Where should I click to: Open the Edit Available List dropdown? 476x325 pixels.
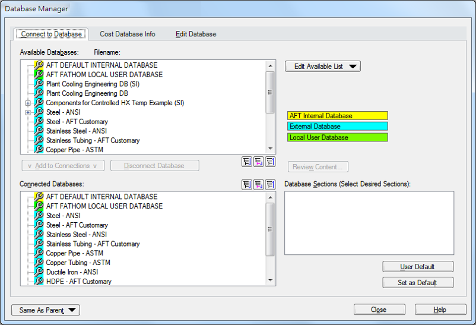[x=323, y=67]
